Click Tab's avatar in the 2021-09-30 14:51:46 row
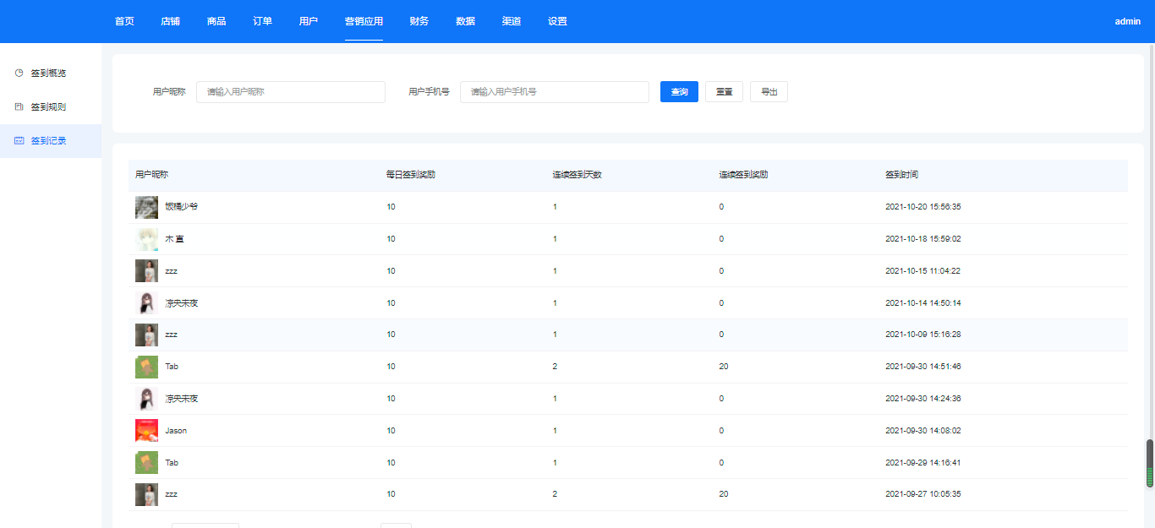Screen dimensions: 1155x528 point(146,367)
